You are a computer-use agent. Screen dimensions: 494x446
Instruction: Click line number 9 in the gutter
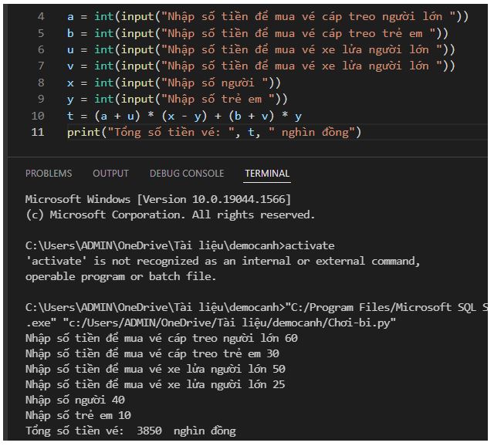pyautogui.click(x=40, y=99)
